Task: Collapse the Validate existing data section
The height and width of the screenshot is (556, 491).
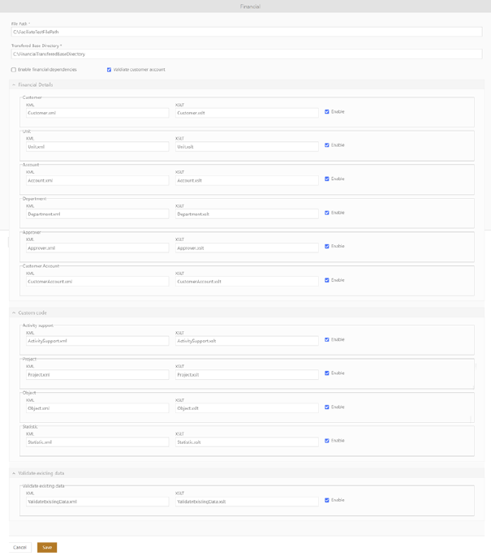Action: click(x=14, y=472)
